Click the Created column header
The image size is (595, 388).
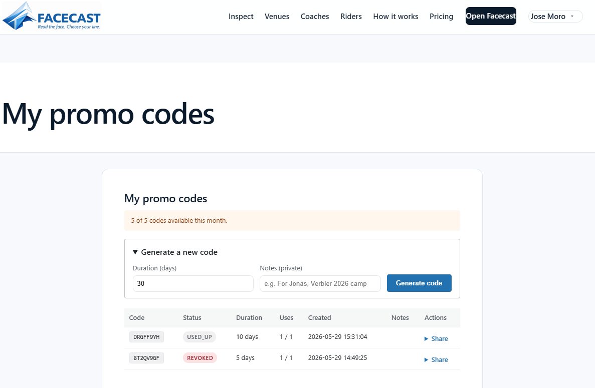click(x=319, y=317)
